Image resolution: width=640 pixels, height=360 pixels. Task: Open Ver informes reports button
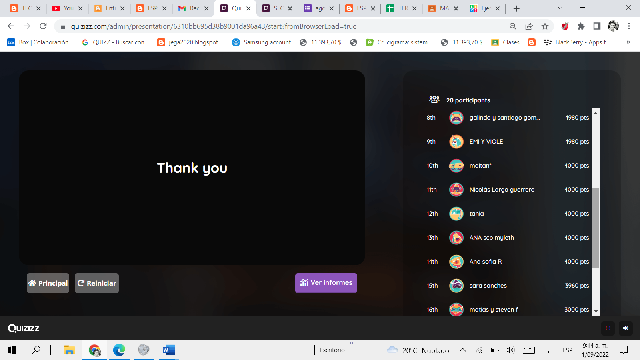(326, 283)
